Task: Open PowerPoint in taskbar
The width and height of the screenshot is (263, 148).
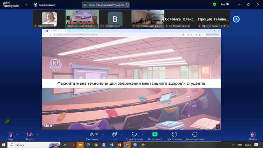Action: click(x=120, y=145)
